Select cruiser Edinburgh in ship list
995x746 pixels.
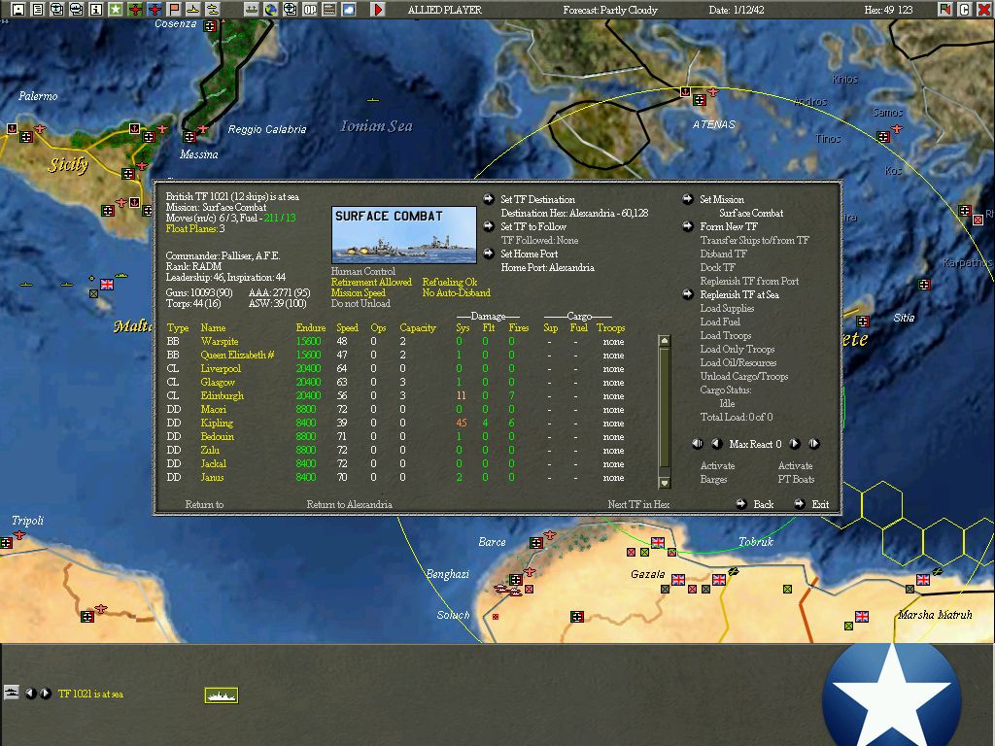click(x=222, y=395)
